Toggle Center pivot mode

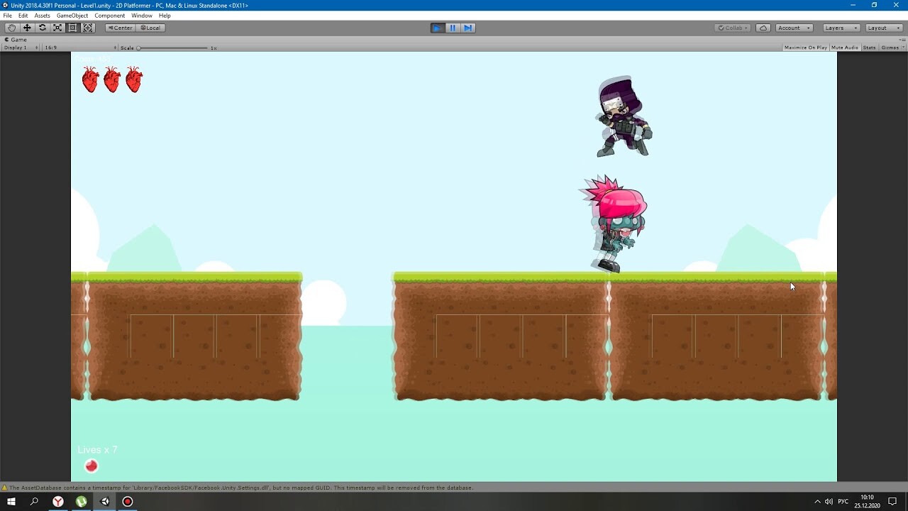click(119, 28)
